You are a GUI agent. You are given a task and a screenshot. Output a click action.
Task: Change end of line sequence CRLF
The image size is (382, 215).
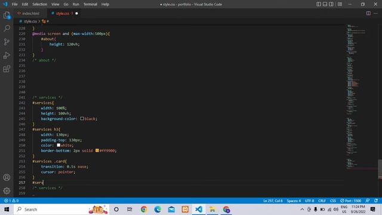click(322, 201)
